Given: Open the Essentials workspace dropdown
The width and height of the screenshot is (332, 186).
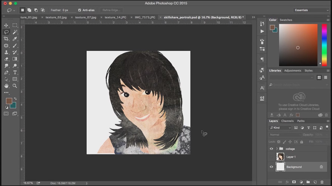Looking at the screenshot, I should click(312, 10).
